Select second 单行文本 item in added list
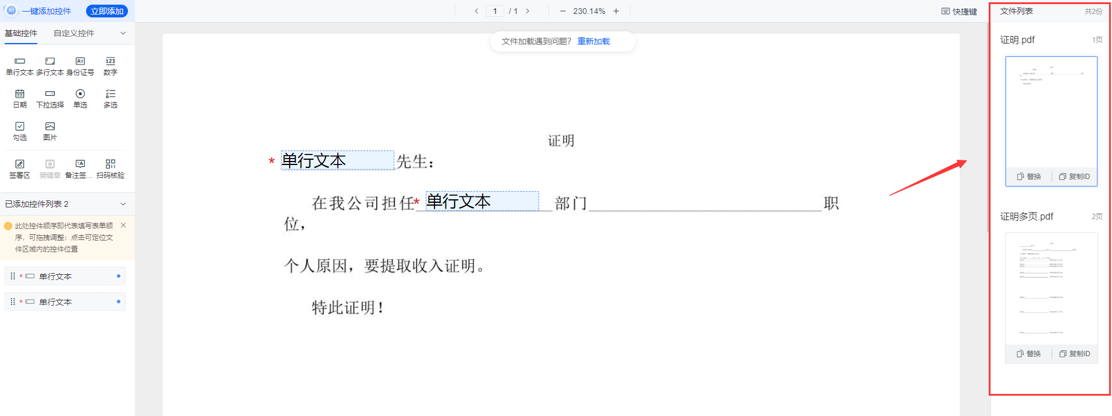Image resolution: width=1112 pixels, height=416 pixels. point(65,302)
